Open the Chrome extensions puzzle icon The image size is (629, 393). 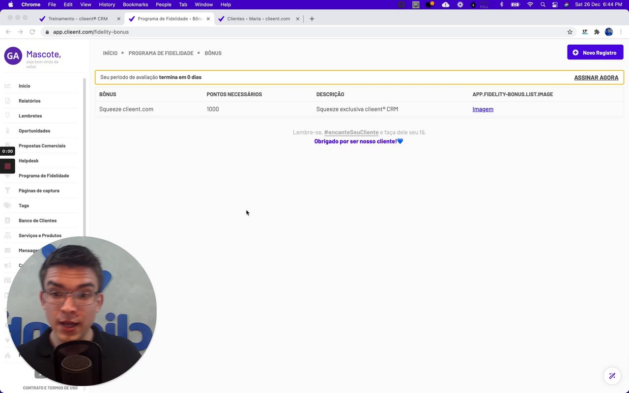click(597, 32)
